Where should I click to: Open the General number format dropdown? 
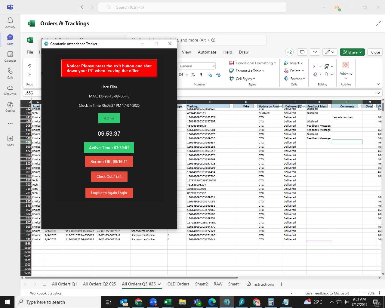pyautogui.click(x=197, y=66)
